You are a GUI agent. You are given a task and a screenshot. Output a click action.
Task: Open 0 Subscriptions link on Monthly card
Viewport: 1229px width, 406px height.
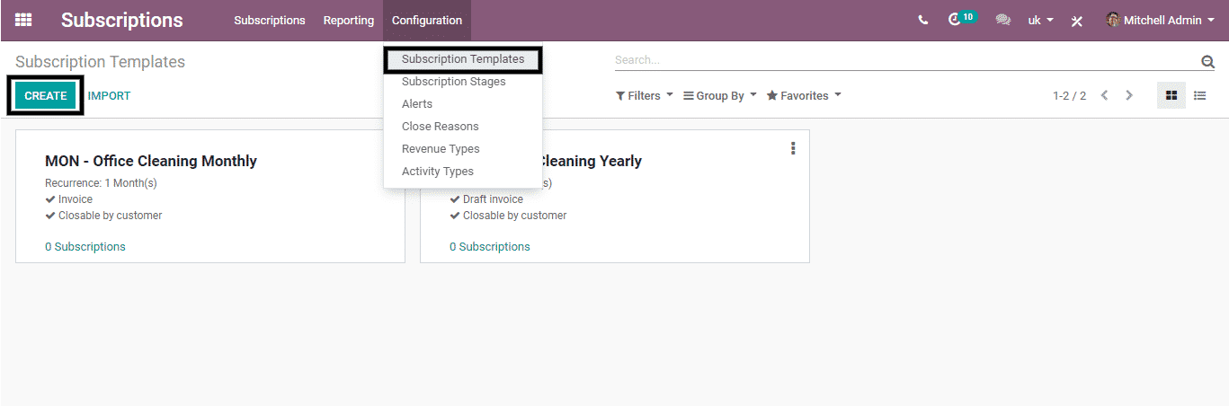tap(85, 246)
